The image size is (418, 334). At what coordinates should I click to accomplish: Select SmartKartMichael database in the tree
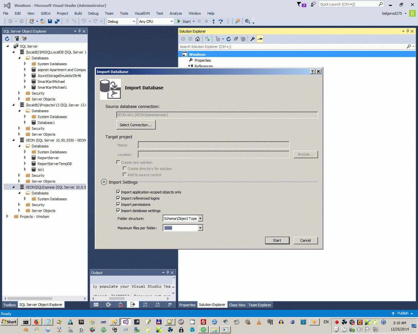point(51,82)
